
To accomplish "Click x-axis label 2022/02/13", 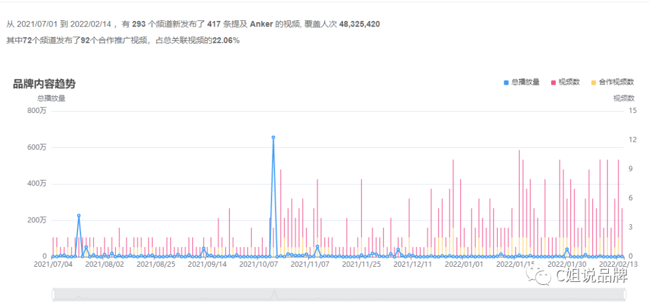I will click(617, 264).
